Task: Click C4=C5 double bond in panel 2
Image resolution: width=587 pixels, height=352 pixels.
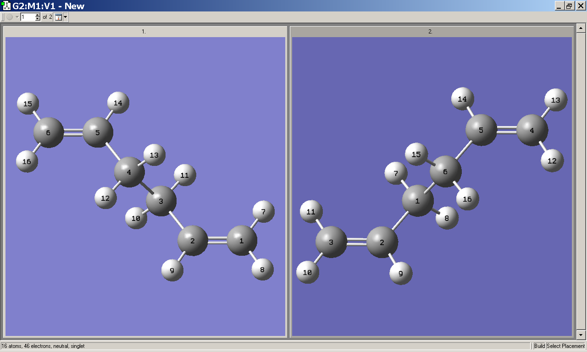Action: 507,130
